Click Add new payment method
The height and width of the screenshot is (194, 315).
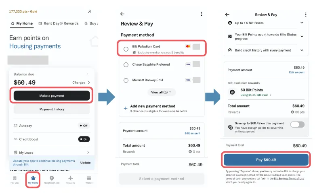[x=152, y=106]
